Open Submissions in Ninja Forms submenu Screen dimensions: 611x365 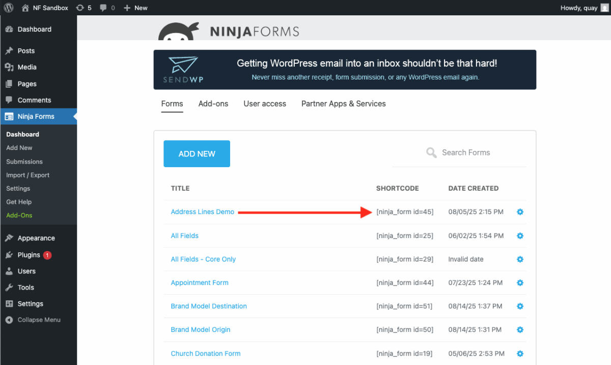tap(24, 162)
